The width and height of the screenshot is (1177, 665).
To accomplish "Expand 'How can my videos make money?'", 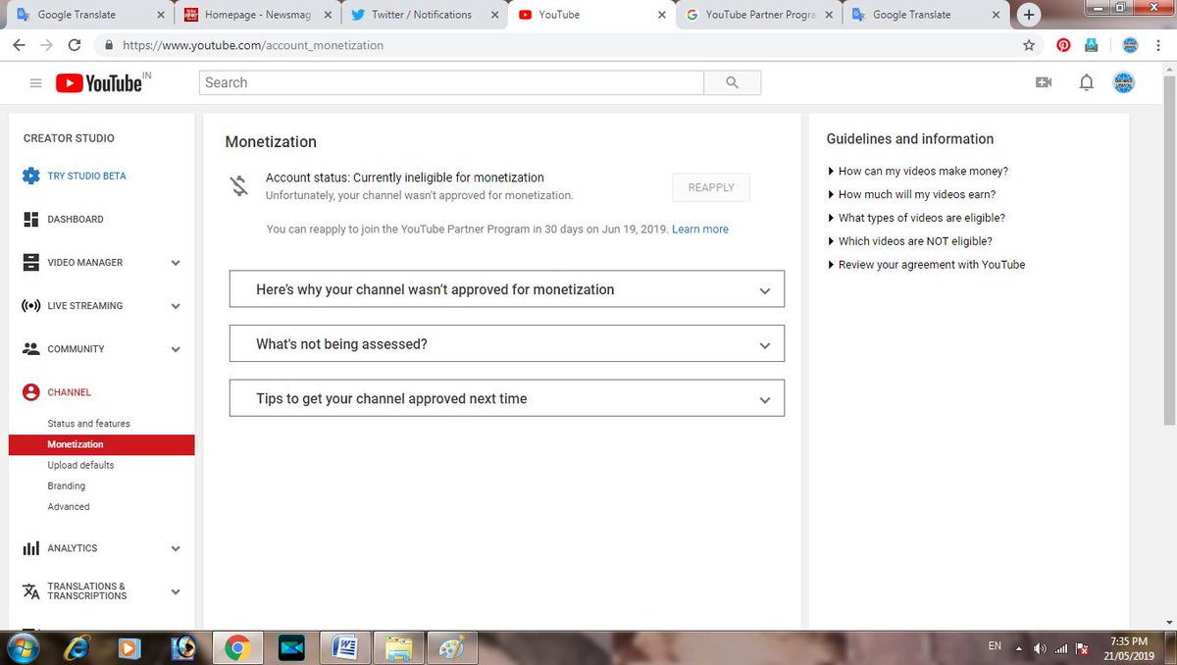I will pyautogui.click(x=918, y=171).
